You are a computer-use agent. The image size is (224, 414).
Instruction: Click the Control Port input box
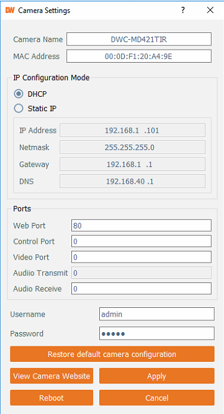pos(141,241)
